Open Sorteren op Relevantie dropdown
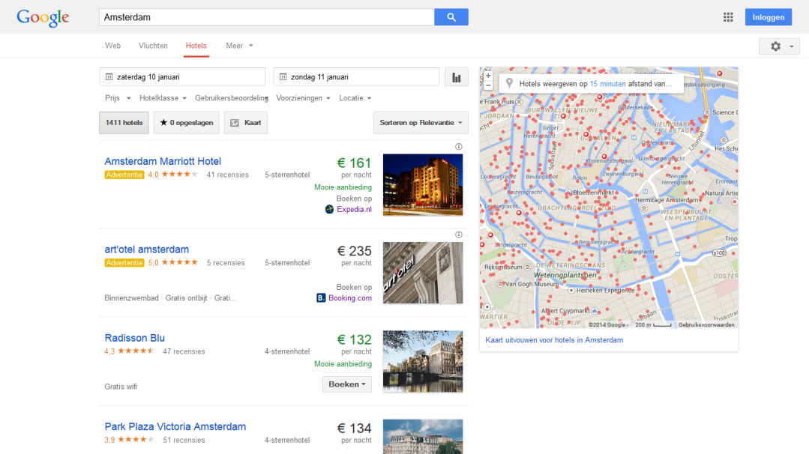This screenshot has height=454, width=809. click(421, 123)
